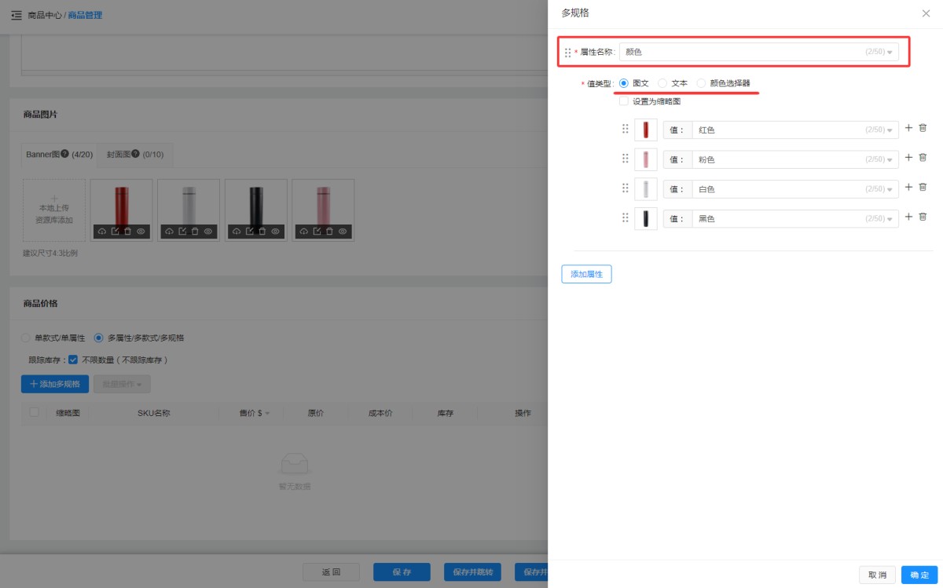Click the trash icon beside the 粉色 value row

tap(923, 158)
